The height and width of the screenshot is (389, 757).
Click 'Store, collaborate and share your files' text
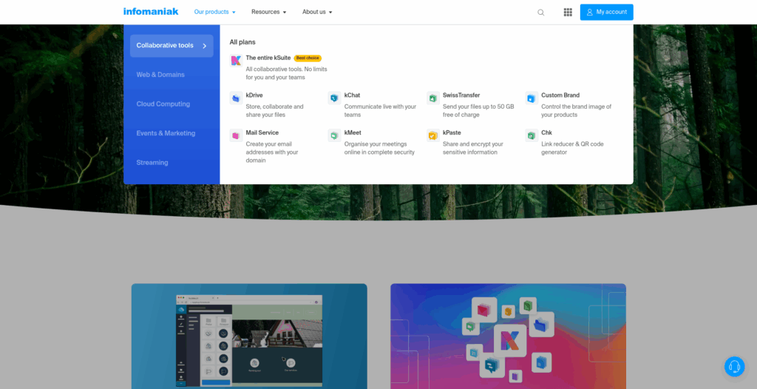[x=275, y=111]
